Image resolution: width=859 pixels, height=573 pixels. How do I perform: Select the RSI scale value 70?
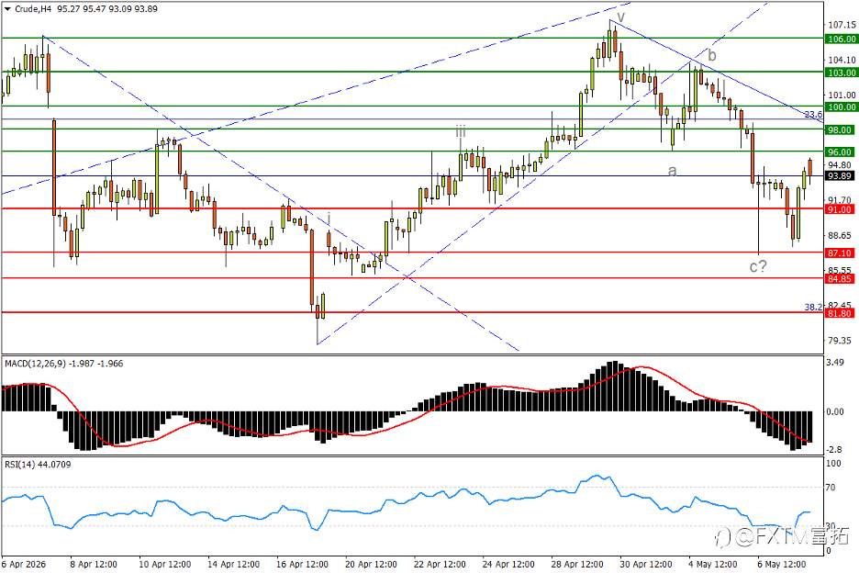pyautogui.click(x=831, y=487)
